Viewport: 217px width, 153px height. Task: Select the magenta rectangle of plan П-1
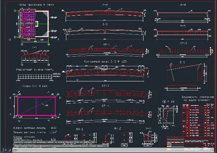[37, 106]
